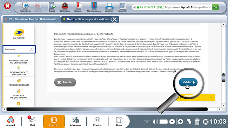Click the Wi-Fi signal icon
The width and height of the screenshot is (228, 128).
(x=147, y=121)
